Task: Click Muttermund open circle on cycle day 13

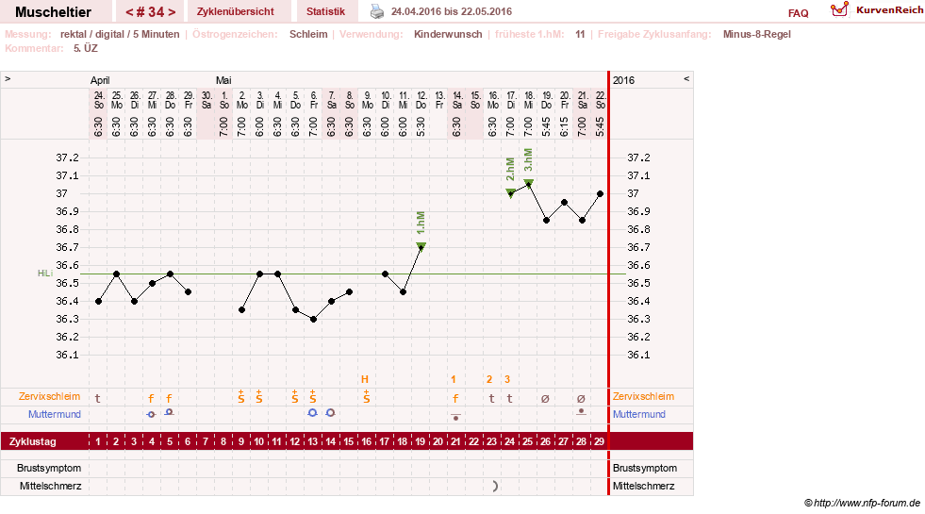Action: [313, 412]
